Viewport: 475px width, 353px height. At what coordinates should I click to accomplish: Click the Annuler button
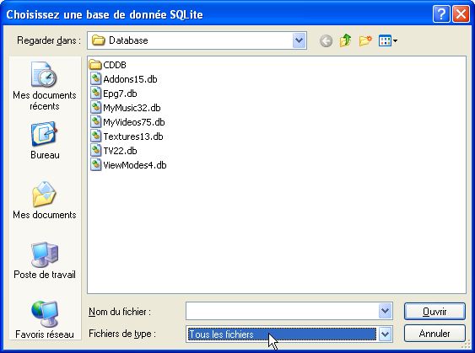435,334
